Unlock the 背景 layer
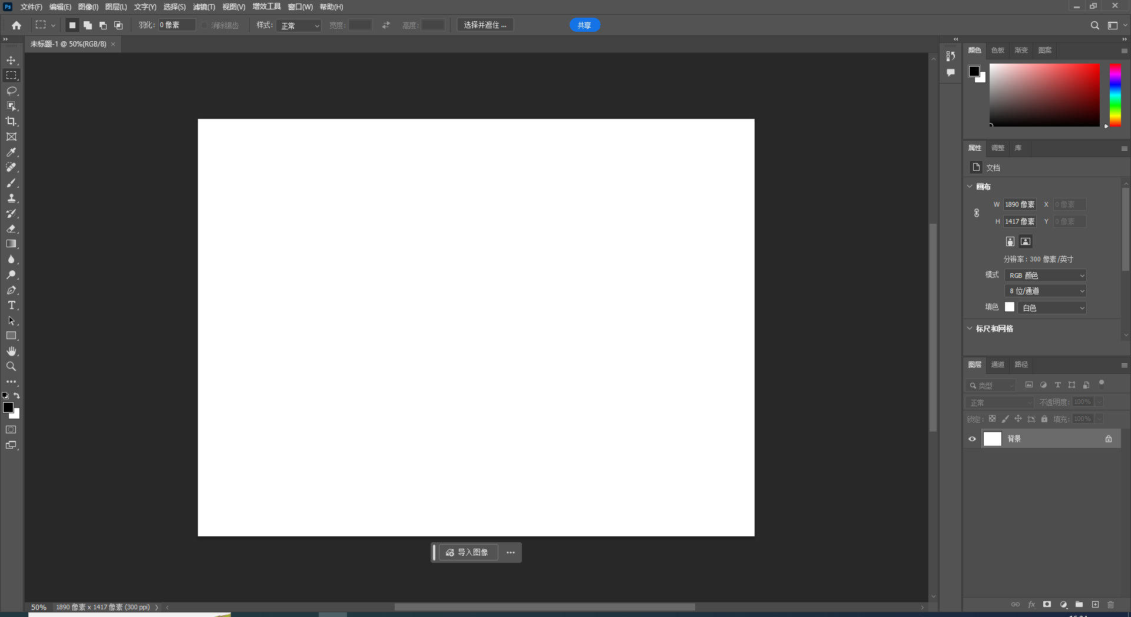The height and width of the screenshot is (617, 1131). [1108, 439]
